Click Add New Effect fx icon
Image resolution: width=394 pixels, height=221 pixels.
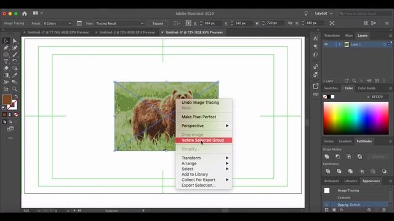(x=342, y=210)
